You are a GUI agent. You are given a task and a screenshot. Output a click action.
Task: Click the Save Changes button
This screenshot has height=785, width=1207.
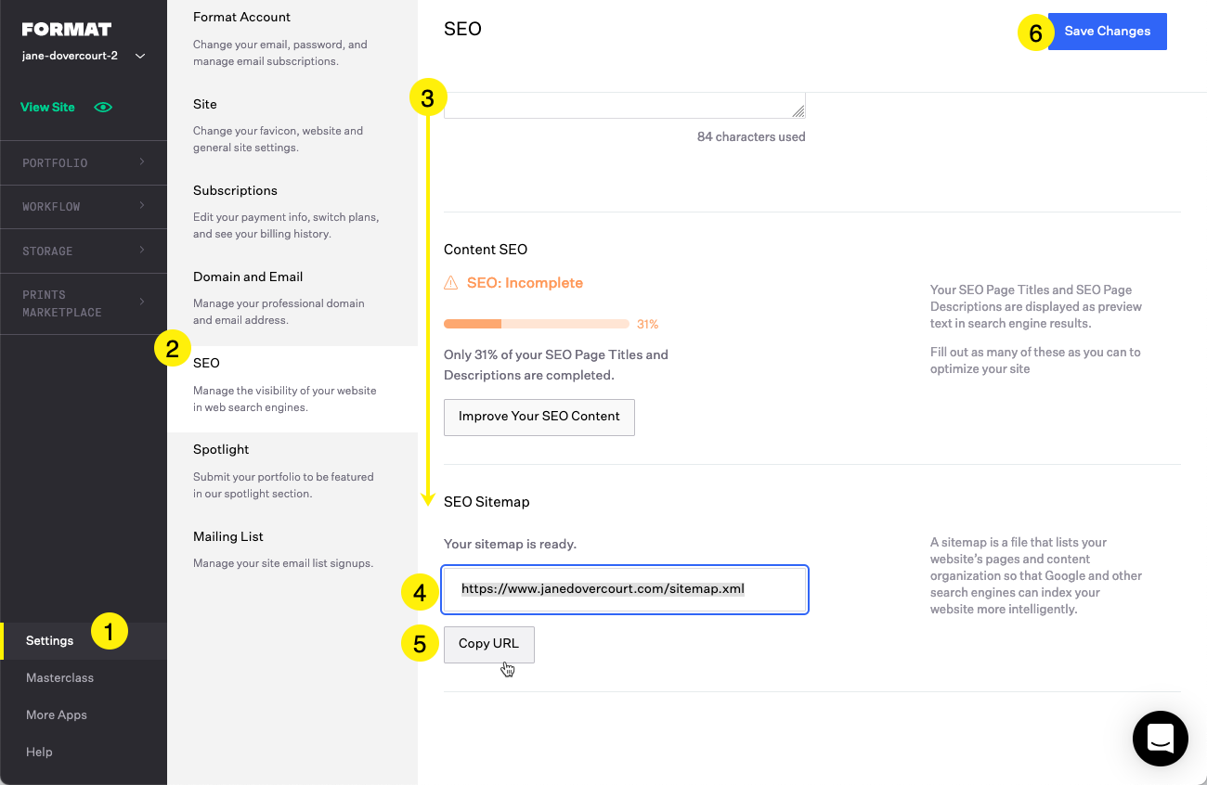1107,32
